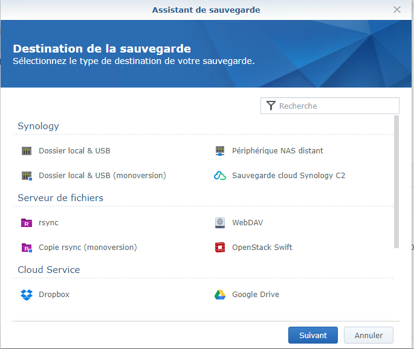414x349 pixels.
Task: Click the Recherche search field
Action: coord(330,106)
